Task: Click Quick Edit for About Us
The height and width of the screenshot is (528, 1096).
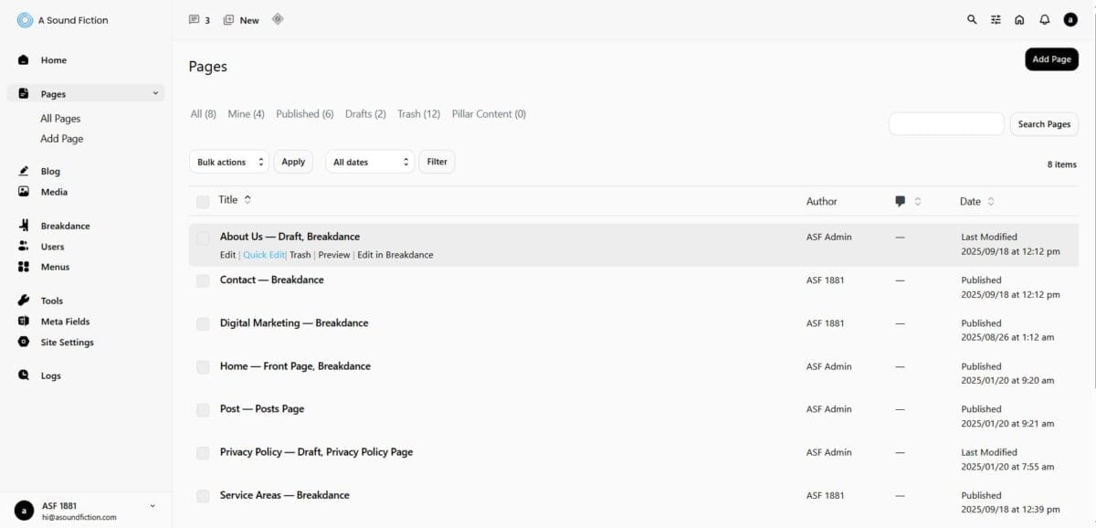Action: pyautogui.click(x=263, y=255)
